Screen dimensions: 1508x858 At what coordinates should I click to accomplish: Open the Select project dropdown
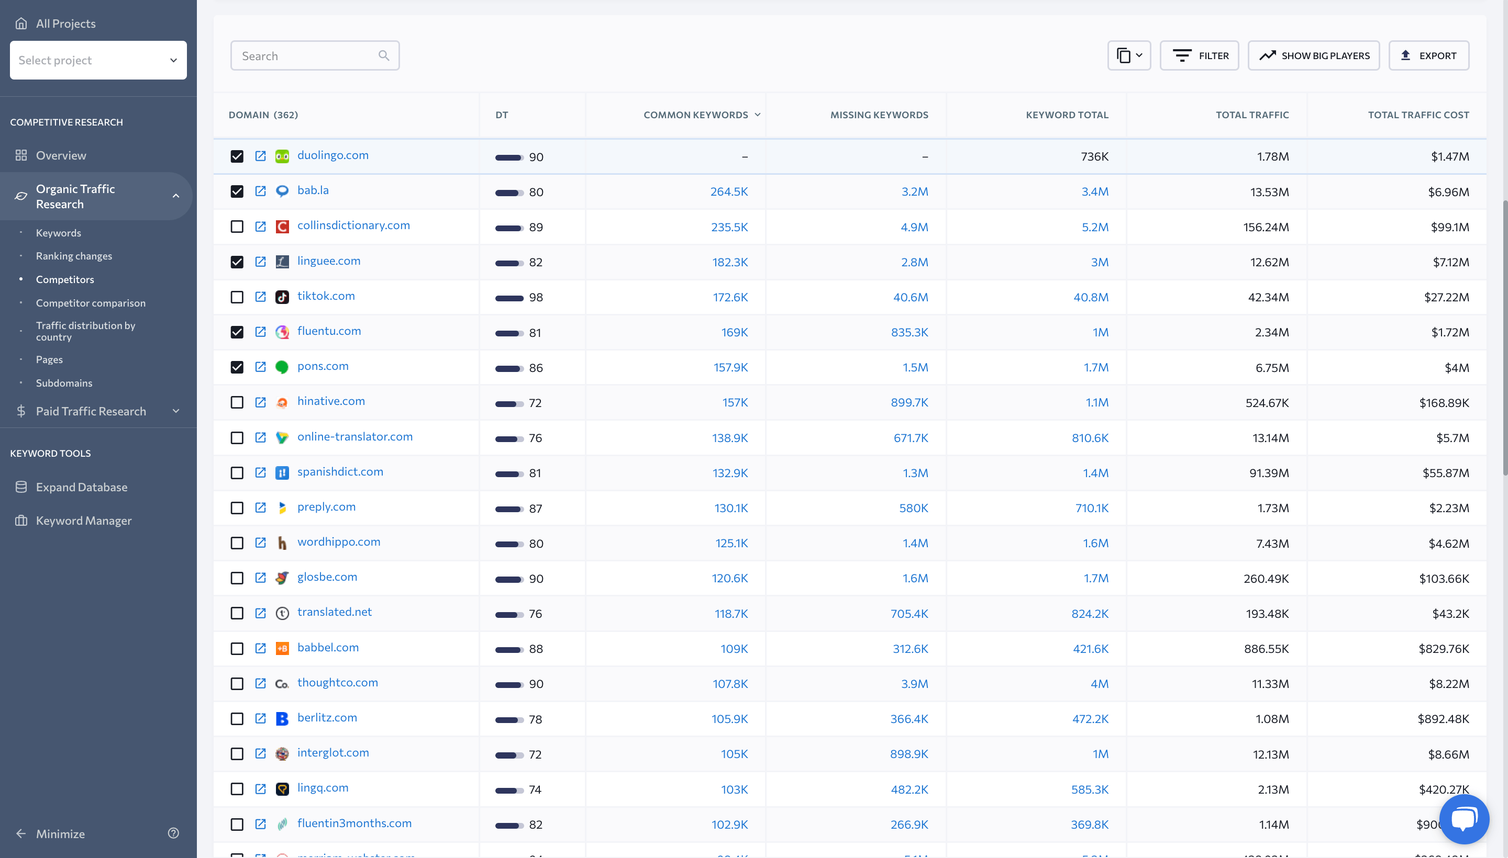[98, 60]
